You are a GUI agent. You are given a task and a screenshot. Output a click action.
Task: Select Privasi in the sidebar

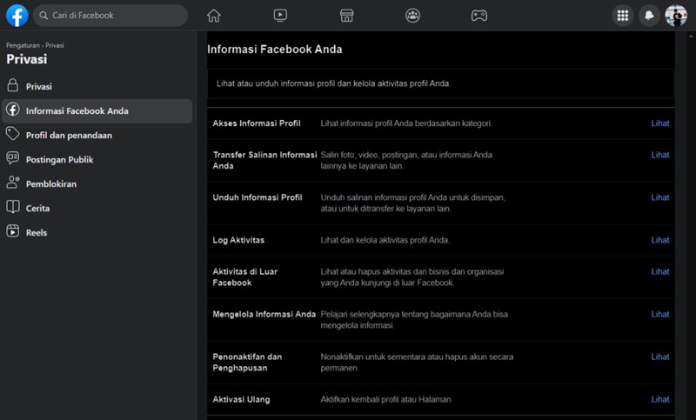pyautogui.click(x=39, y=86)
